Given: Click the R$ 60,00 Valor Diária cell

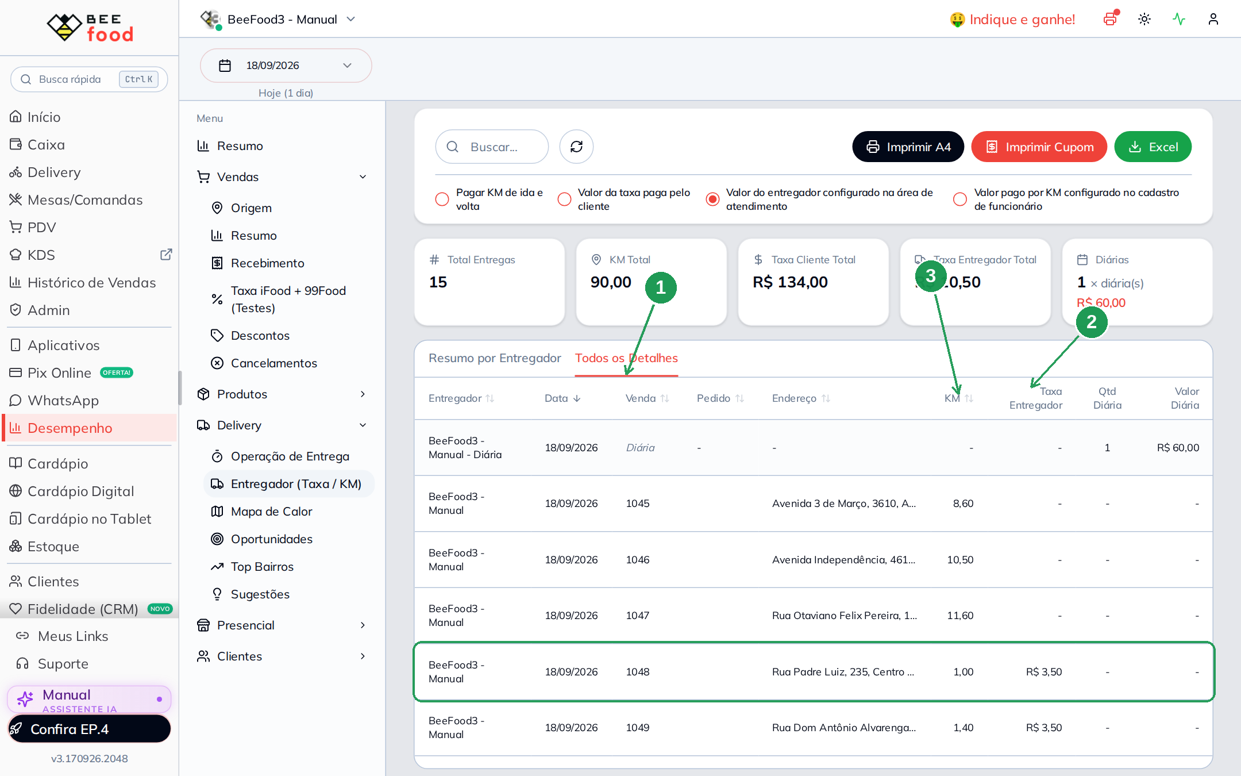Looking at the screenshot, I should click(x=1178, y=448).
